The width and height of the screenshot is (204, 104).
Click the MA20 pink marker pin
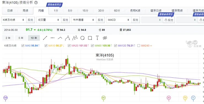click(x=169, y=98)
